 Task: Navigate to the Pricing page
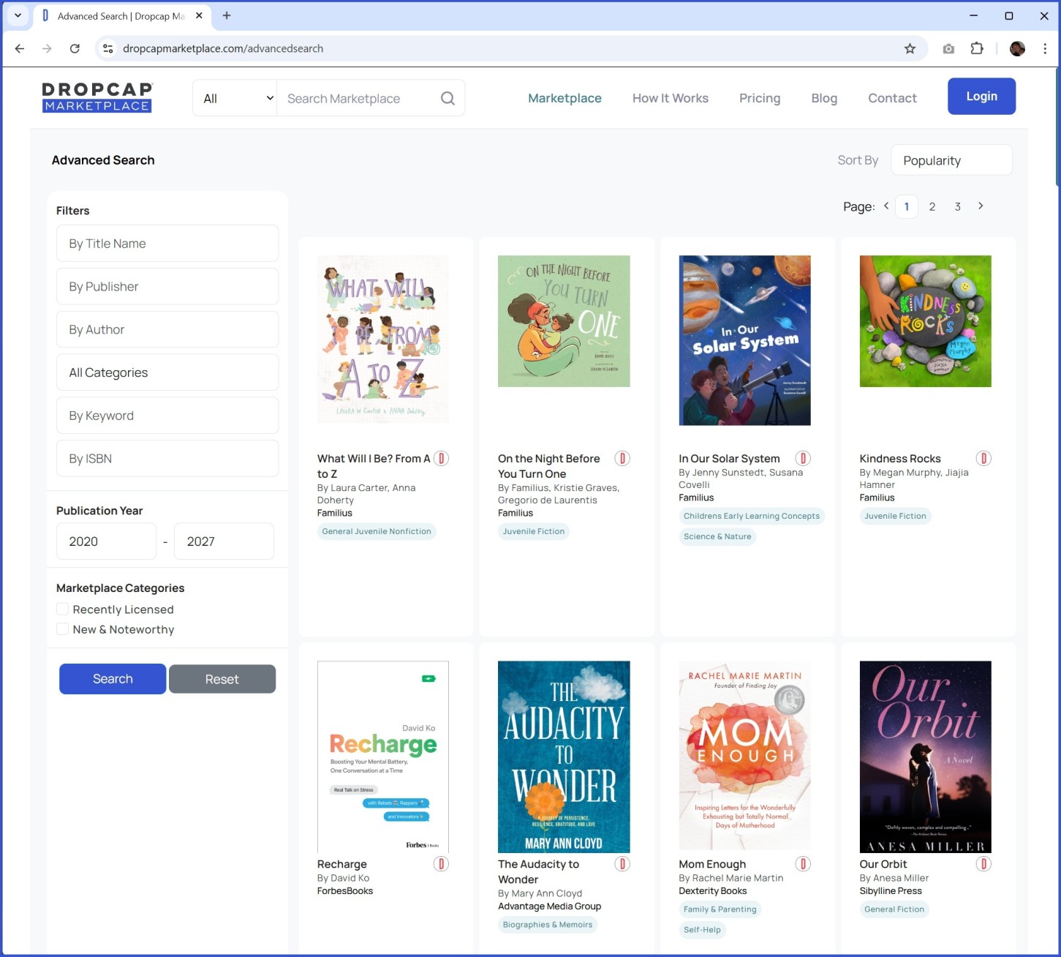pyautogui.click(x=759, y=98)
